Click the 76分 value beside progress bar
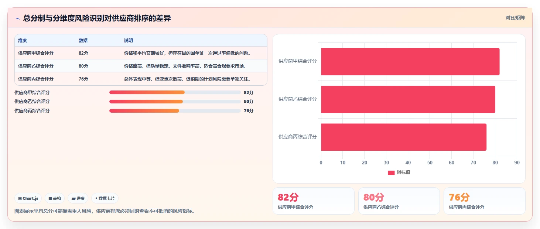 pyautogui.click(x=249, y=111)
